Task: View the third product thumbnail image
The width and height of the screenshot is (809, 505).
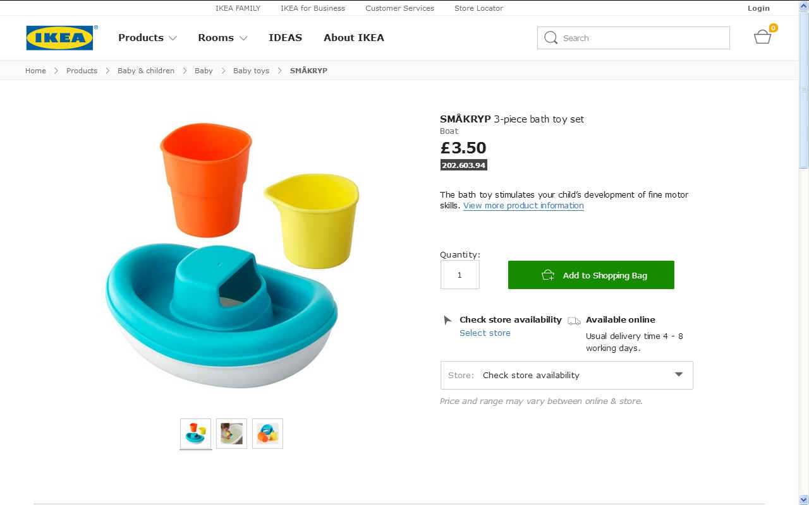Action: pos(267,434)
